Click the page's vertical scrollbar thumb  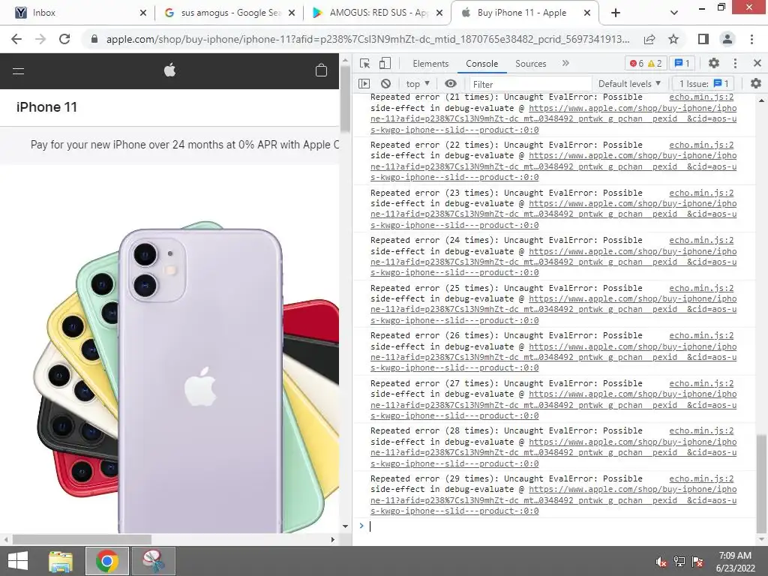(345, 99)
